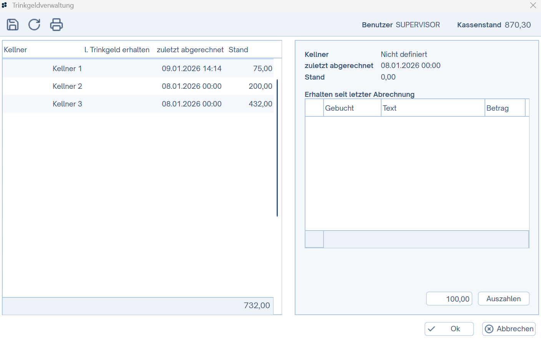Close the Trinkgeldverwaltung window

coord(533,5)
